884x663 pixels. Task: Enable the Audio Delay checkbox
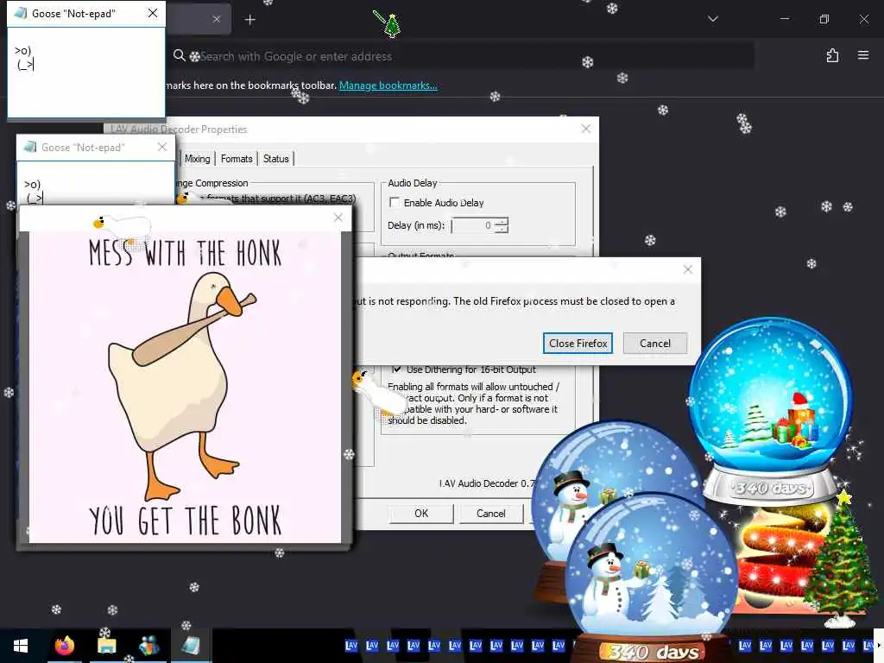point(395,202)
